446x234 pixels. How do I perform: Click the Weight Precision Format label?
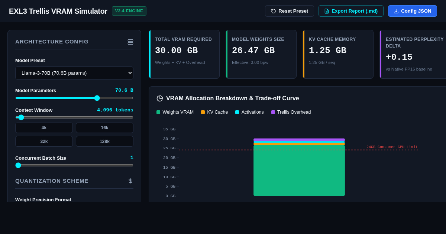(43, 199)
